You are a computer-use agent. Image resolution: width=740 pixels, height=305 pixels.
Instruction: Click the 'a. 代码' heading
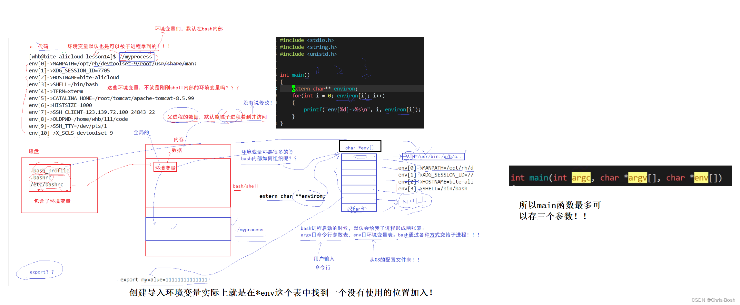(x=39, y=47)
